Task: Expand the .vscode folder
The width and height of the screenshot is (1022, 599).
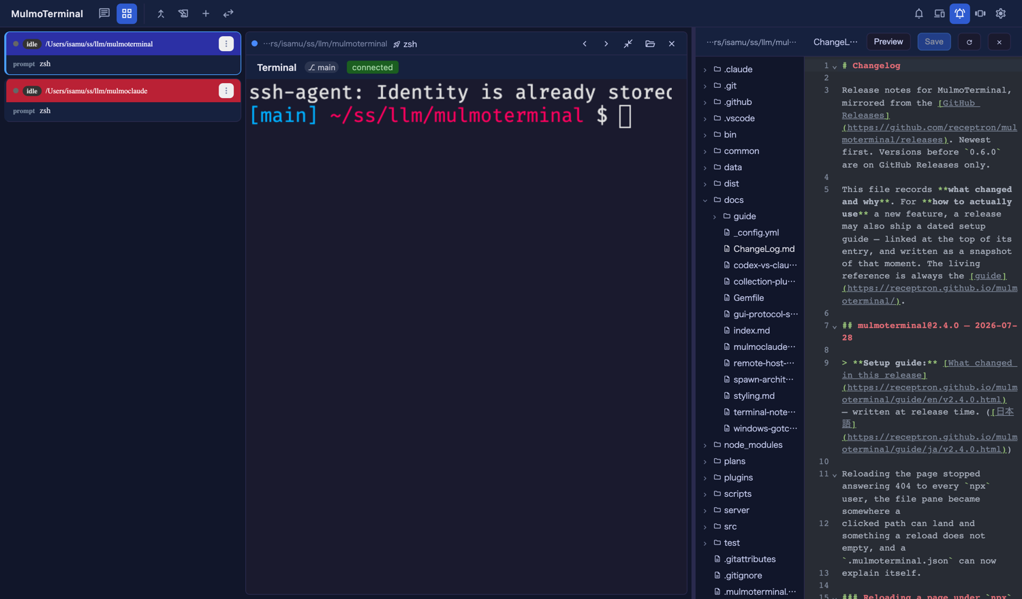Action: 750,118
